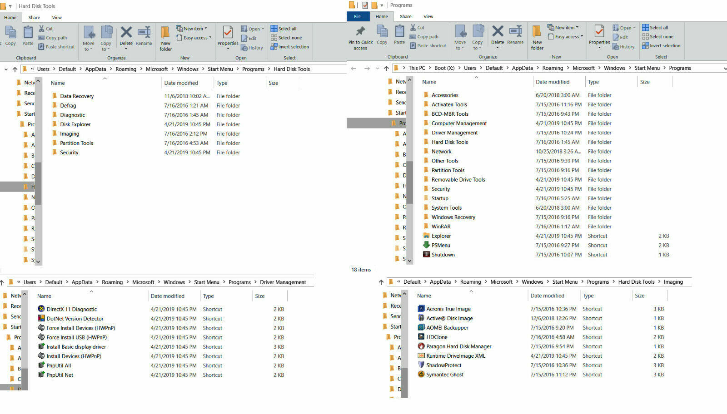Open the File tab in the Programs window
This screenshot has width=727, height=414.
(358, 16)
